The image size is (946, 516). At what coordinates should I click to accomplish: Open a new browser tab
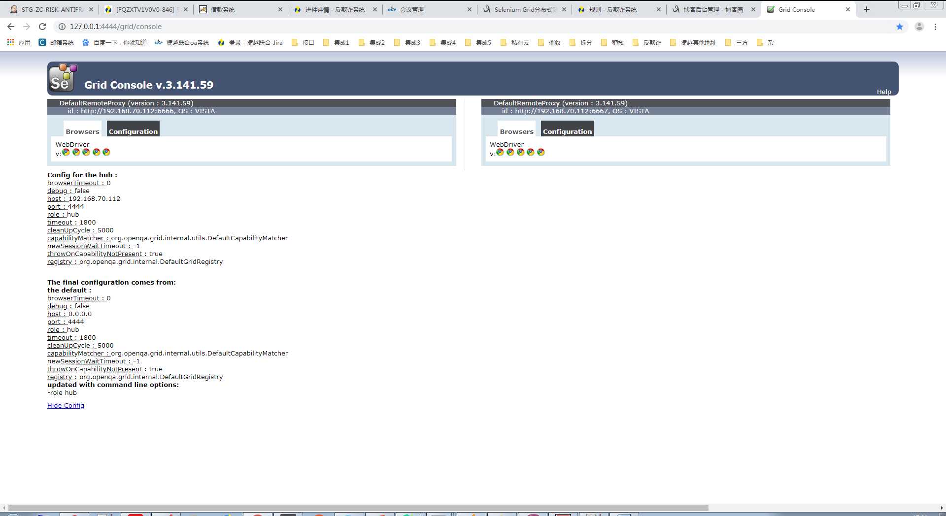point(867,9)
